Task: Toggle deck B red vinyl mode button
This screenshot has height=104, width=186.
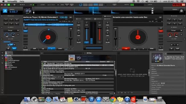Action: (x=161, y=31)
